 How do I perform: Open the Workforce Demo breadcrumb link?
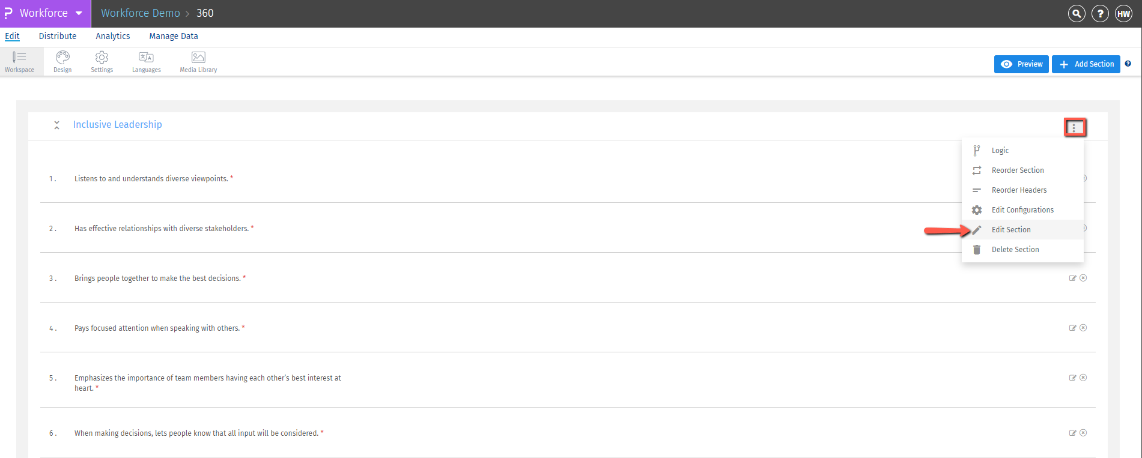tap(140, 13)
